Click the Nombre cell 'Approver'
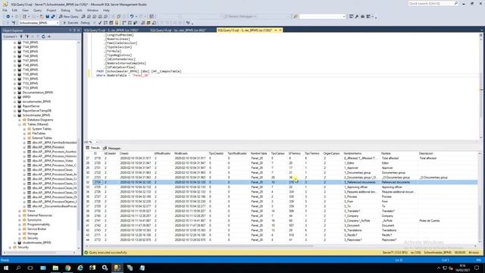Image resolution: width=485 pixels, height=273 pixels. pyautogui.click(x=387, y=168)
